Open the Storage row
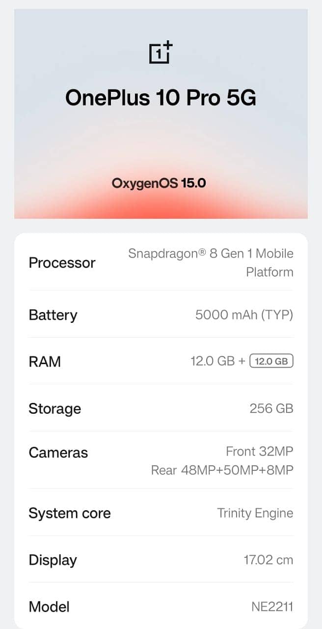Image resolution: width=322 pixels, height=629 pixels. pyautogui.click(x=55, y=408)
